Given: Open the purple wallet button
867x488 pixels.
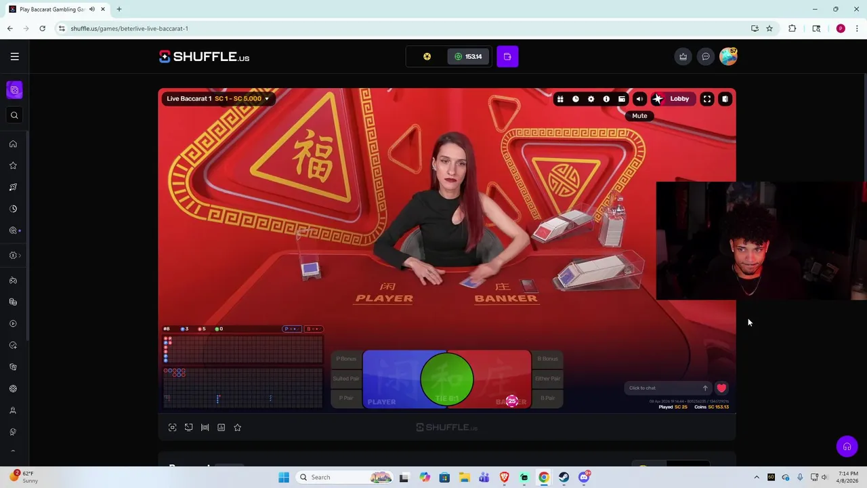Looking at the screenshot, I should point(507,57).
